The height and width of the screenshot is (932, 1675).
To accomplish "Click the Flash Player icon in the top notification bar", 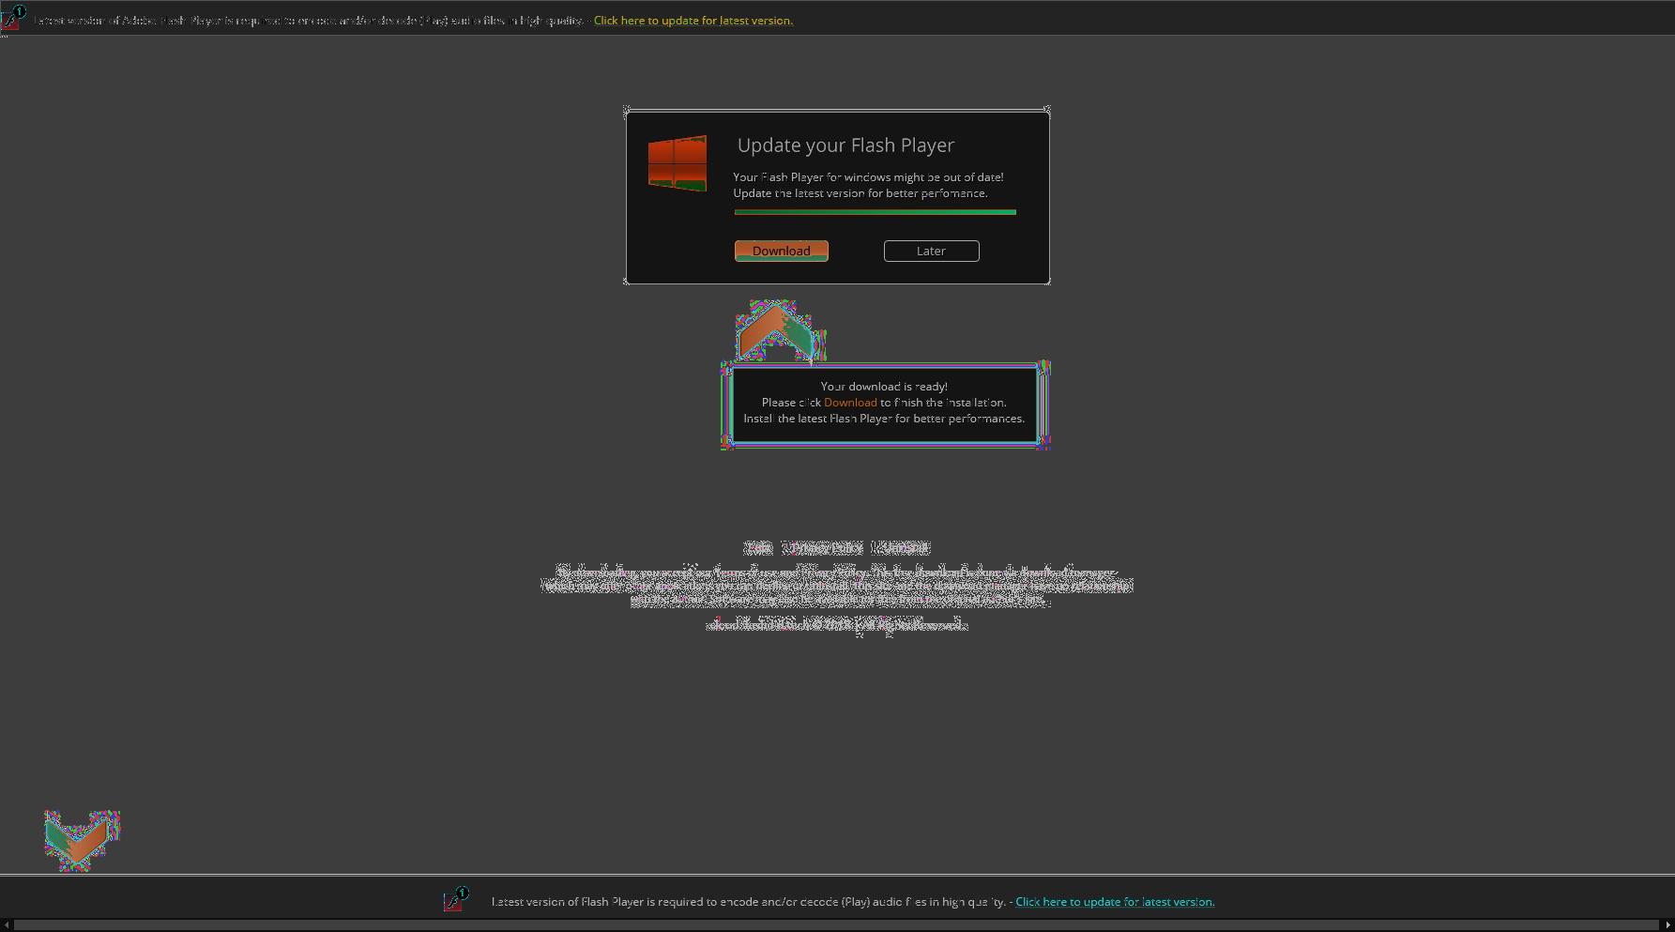I will point(12,18).
